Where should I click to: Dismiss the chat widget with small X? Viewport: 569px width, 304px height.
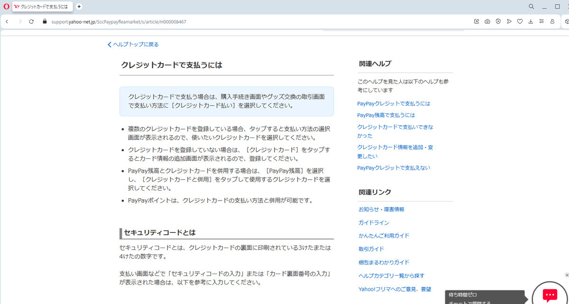tap(567, 275)
